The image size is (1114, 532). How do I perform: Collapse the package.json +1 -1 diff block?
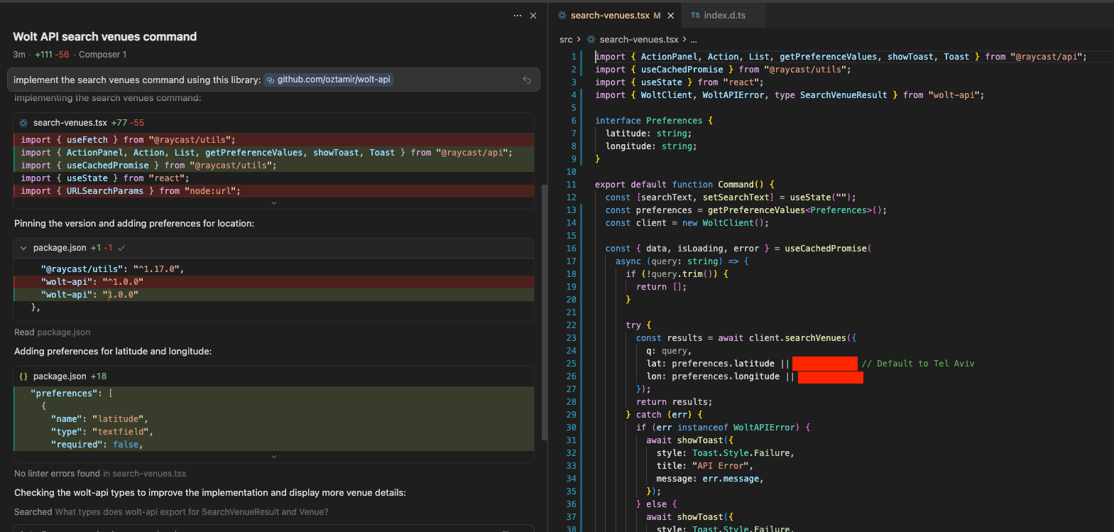click(23, 248)
